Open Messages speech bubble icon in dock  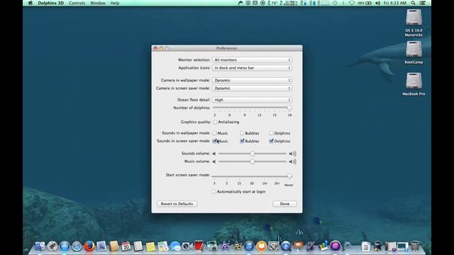pos(175,246)
